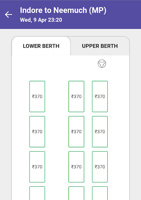Open the UPPER BERTH tab
The height and width of the screenshot is (200, 141).
[x=100, y=46]
